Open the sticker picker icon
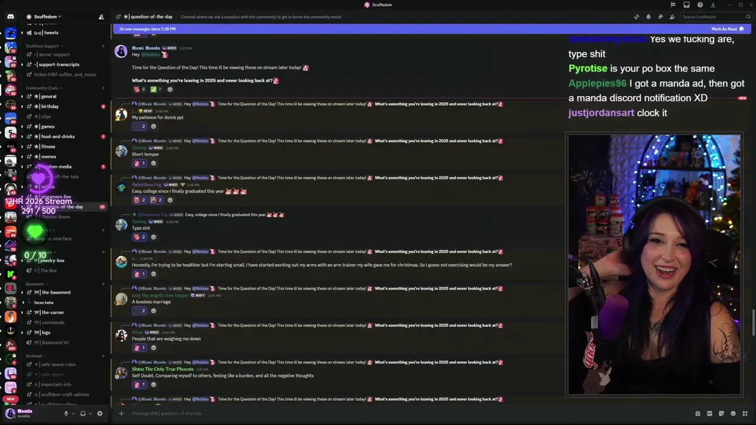 pyautogui.click(x=721, y=413)
